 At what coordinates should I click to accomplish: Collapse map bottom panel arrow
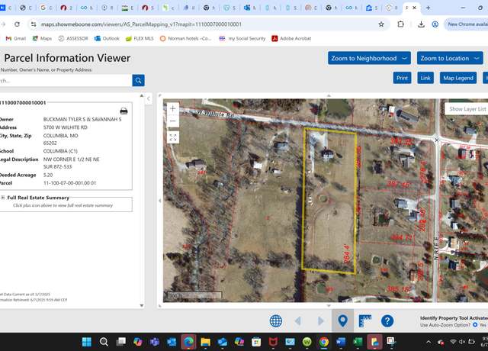coord(329,305)
